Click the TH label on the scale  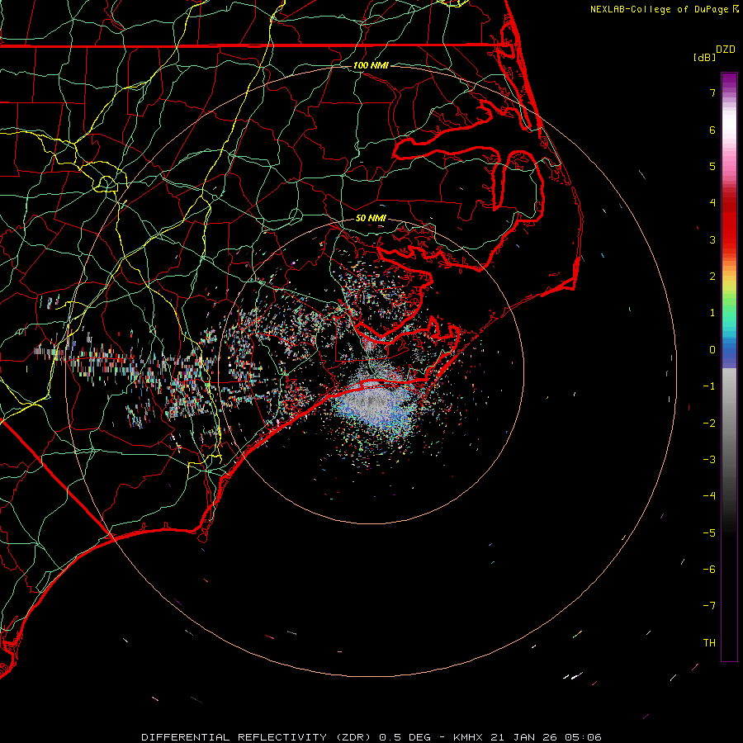pyautogui.click(x=708, y=643)
